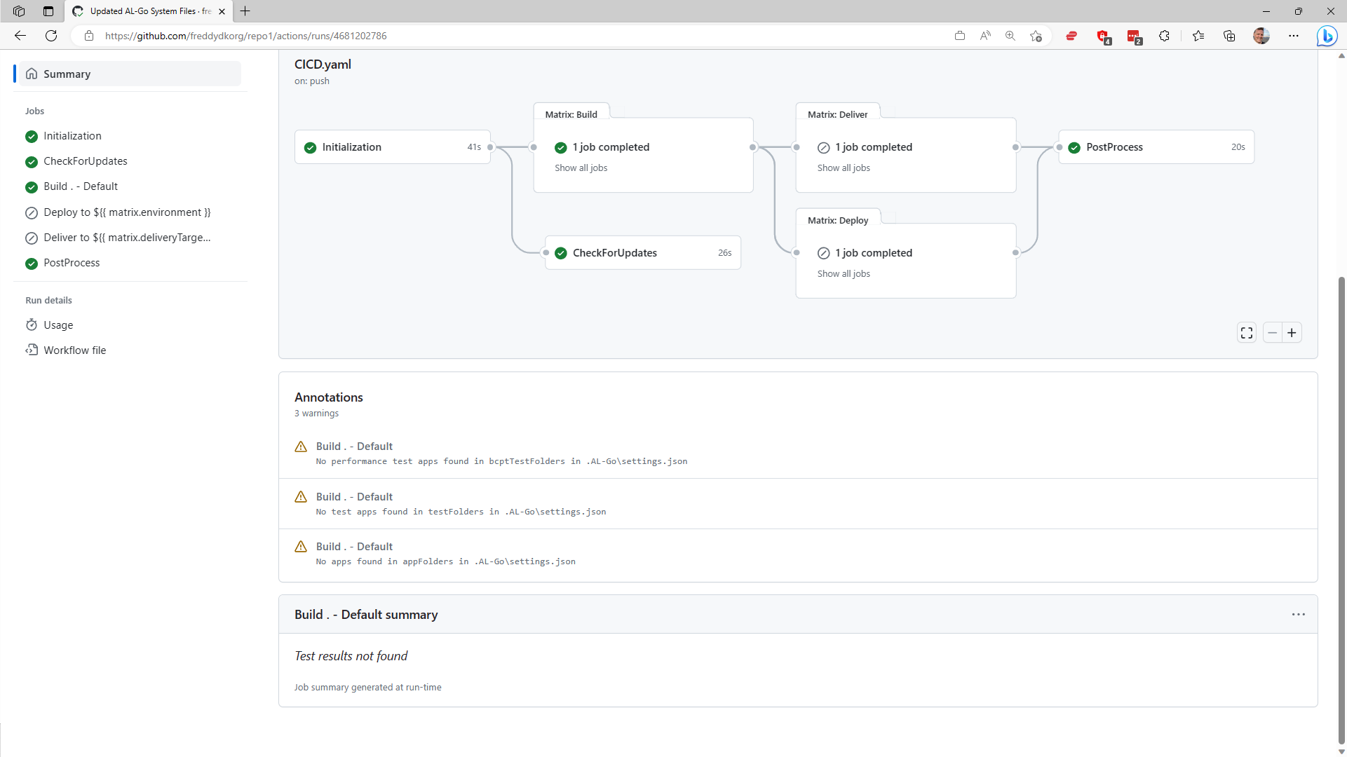Select the Initialization job in the sidebar
This screenshot has width=1347, height=757.
point(72,135)
